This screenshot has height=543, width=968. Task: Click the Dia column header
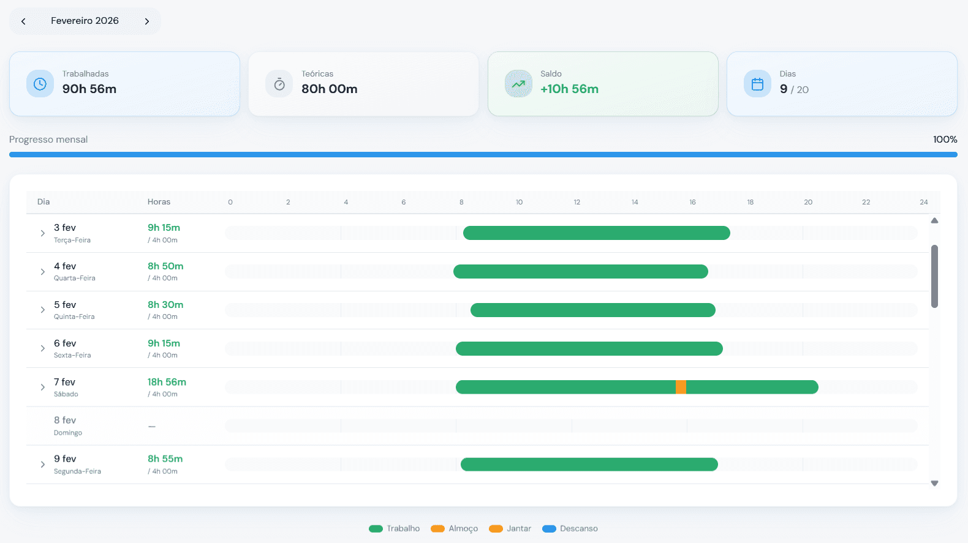(43, 201)
